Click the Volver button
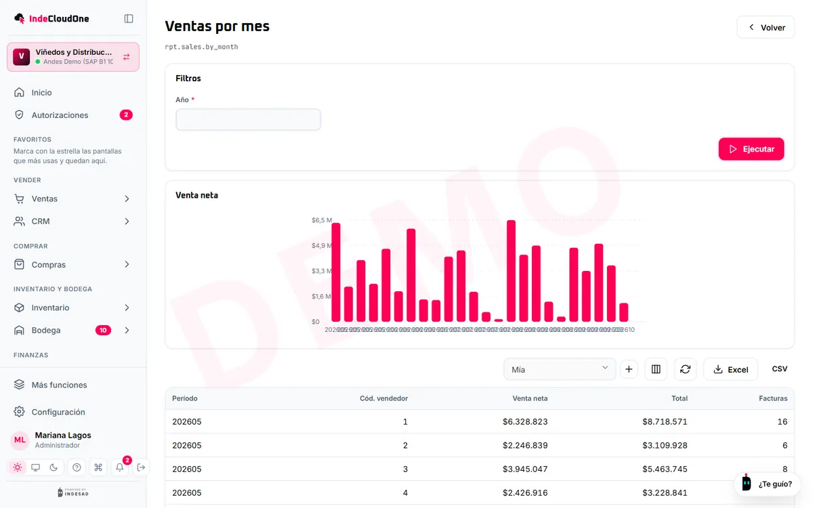 pyautogui.click(x=766, y=28)
